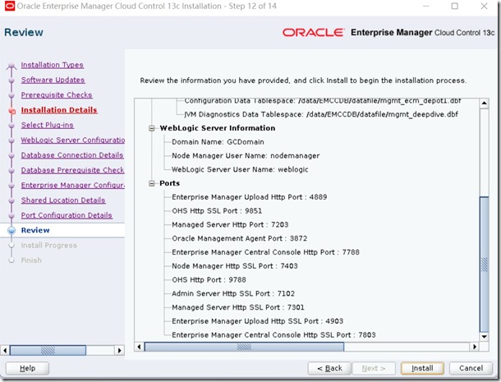Image resolution: width=501 pixels, height=382 pixels.
Task: Click the review pane vertical scrollbar thumb
Action: 485,265
